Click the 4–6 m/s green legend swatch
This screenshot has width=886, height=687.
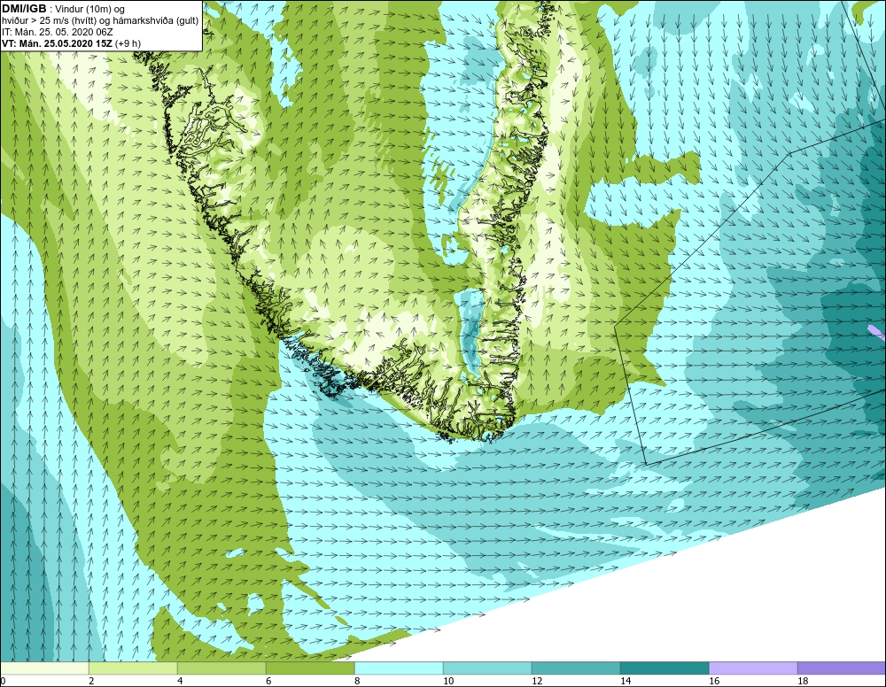221,668
